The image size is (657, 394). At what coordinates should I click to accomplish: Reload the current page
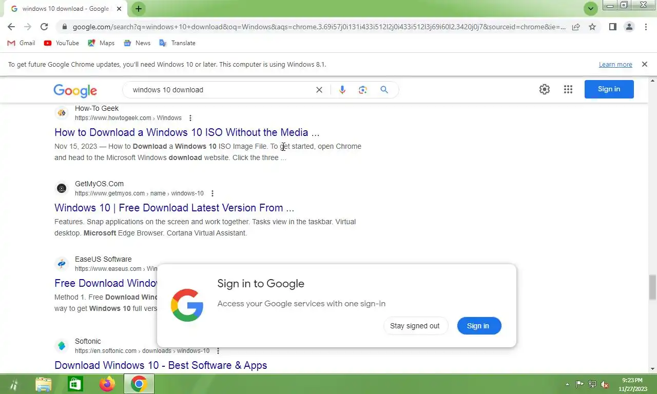(x=44, y=27)
